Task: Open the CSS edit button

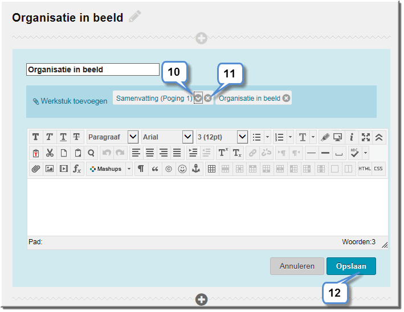Action: [x=378, y=169]
